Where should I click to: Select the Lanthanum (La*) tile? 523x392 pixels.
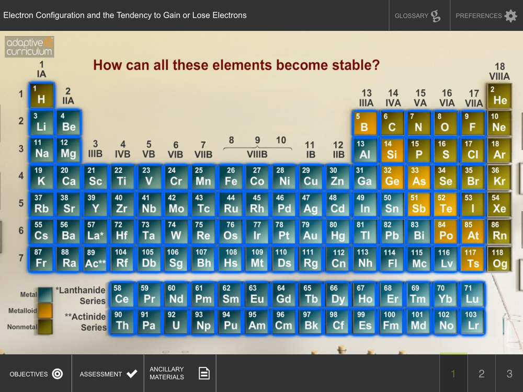[x=95, y=232]
